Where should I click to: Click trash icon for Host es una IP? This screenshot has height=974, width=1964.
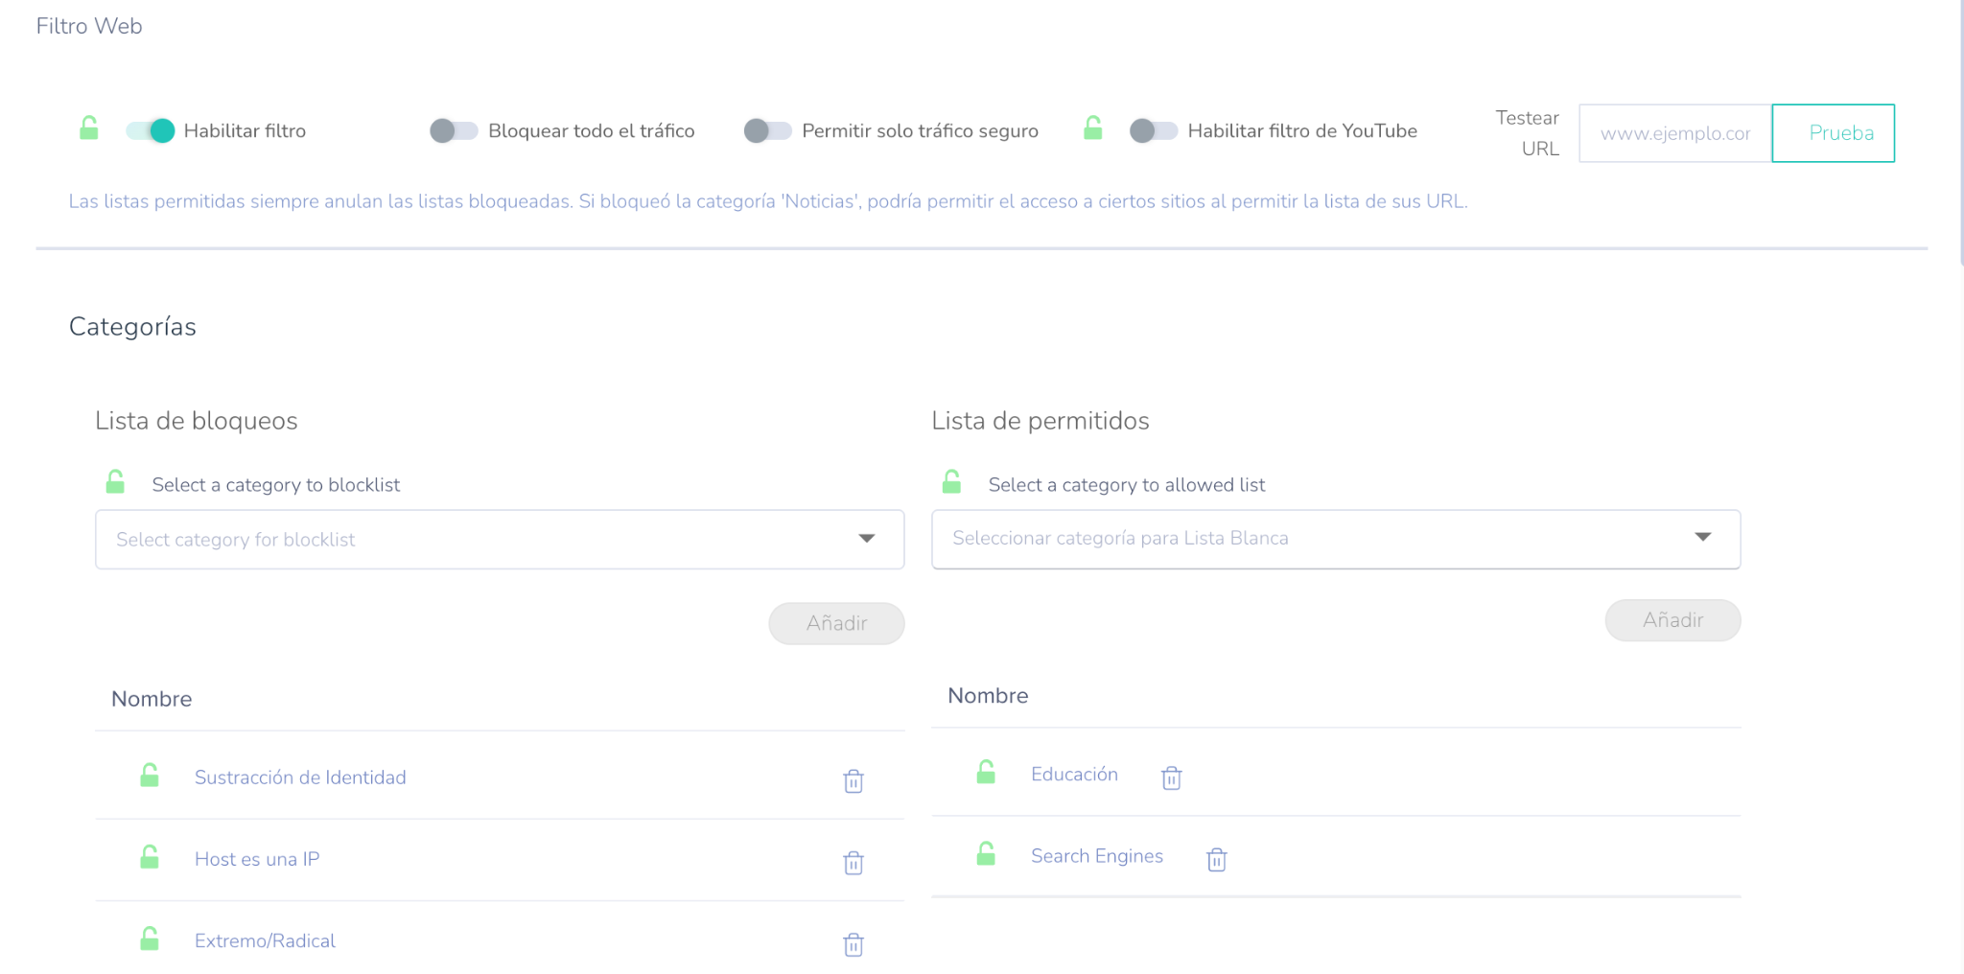[x=853, y=863]
